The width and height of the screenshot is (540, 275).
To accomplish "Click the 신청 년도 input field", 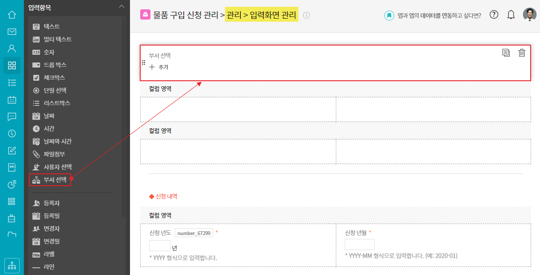I will click(x=160, y=246).
